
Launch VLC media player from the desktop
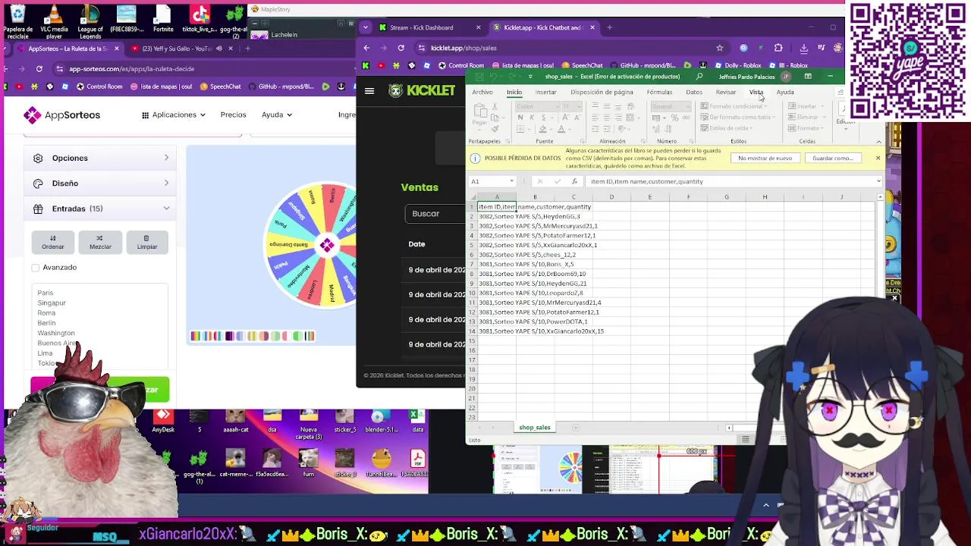[x=54, y=21]
